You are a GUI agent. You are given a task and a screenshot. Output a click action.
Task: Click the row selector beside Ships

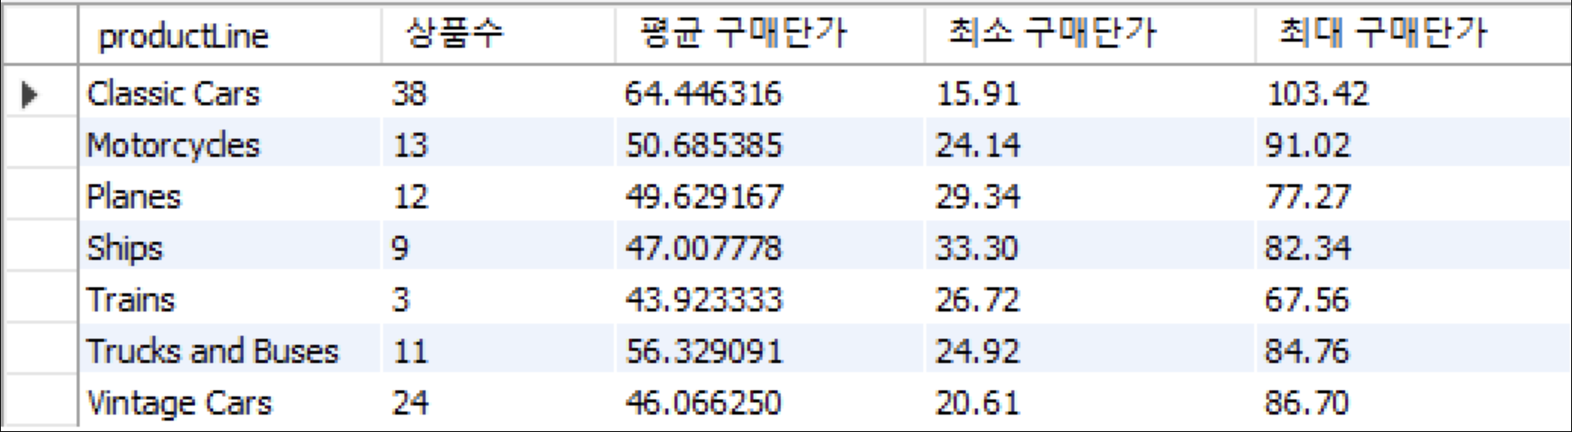pos(40,247)
